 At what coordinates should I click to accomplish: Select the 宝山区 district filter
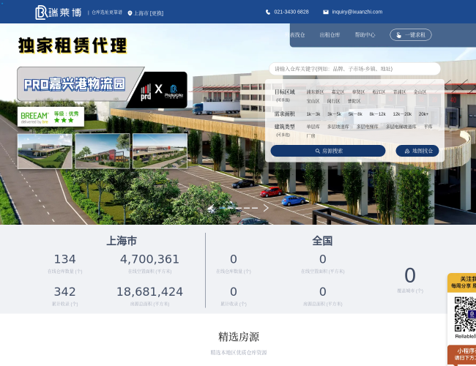coord(313,101)
